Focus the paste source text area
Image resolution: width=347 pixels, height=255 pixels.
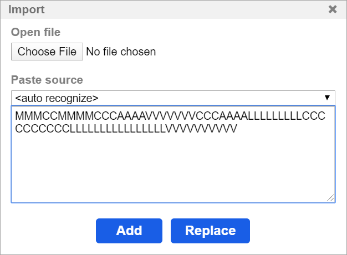[x=173, y=166]
